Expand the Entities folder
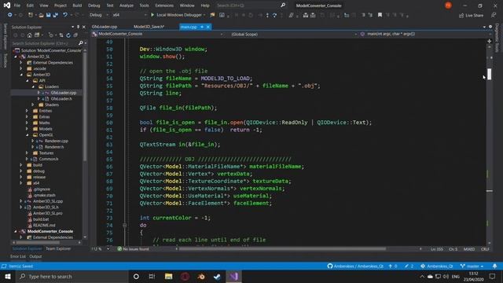This screenshot has height=283, width=503. pyautogui.click(x=27, y=111)
